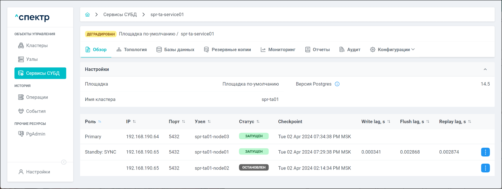
Task: Expand the Configurations dropdown tab
Action: 393,50
